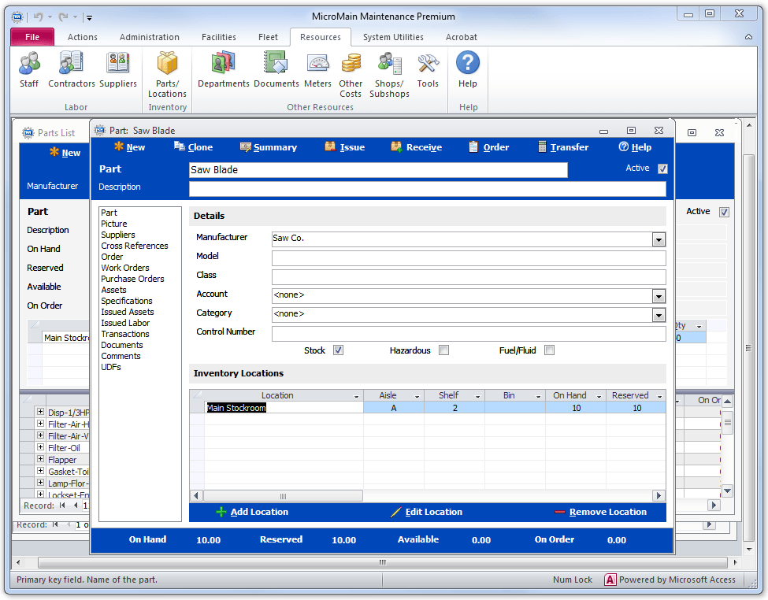Toggle the Active checkbox for Saw Blade
Screen dimensions: 768x600
(661, 169)
